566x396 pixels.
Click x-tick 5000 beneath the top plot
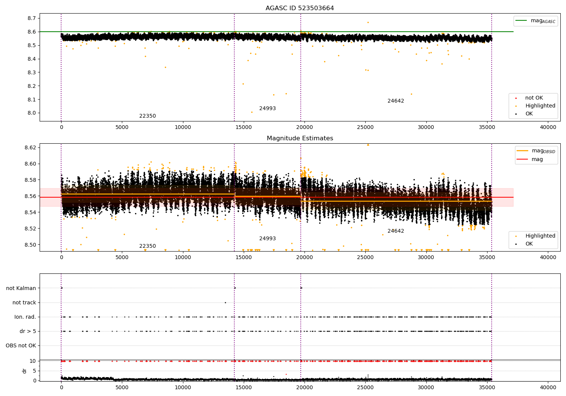(122, 127)
